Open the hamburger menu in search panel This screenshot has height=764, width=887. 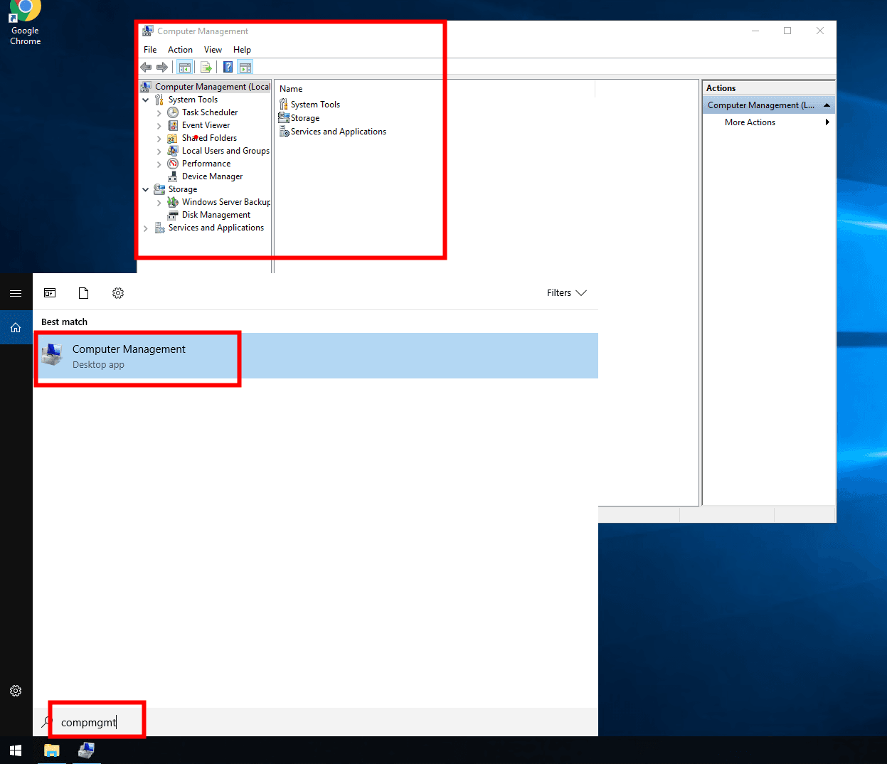(16, 293)
